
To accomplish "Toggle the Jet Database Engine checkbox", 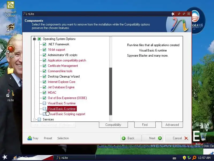I will click(44, 87).
